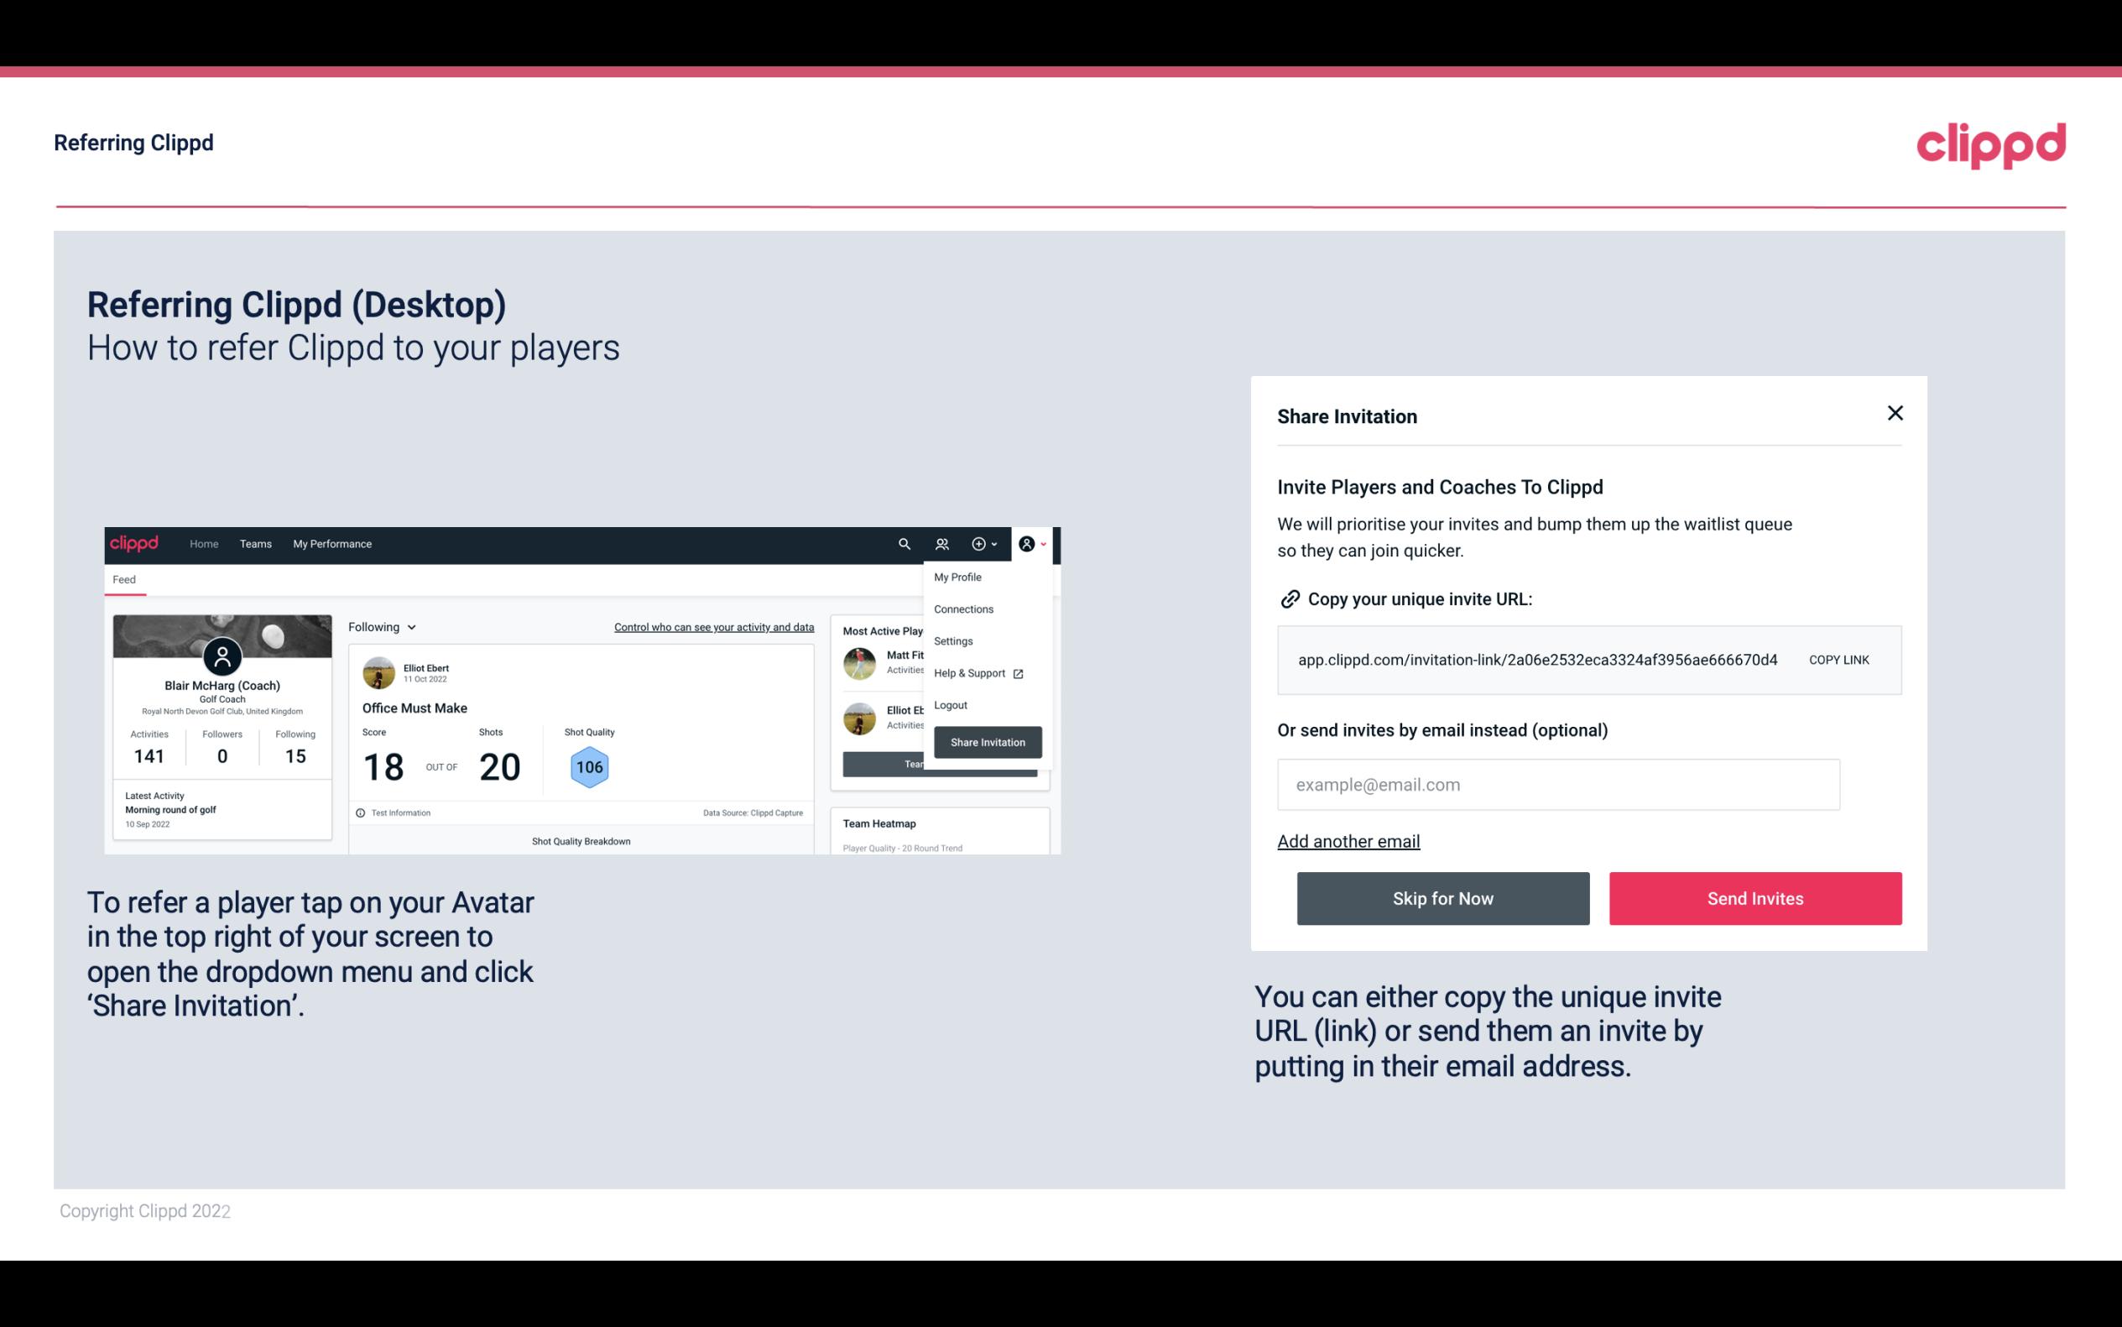Viewport: 2122px width, 1327px height.
Task: Click the Skip for Now button
Action: [x=1442, y=899]
